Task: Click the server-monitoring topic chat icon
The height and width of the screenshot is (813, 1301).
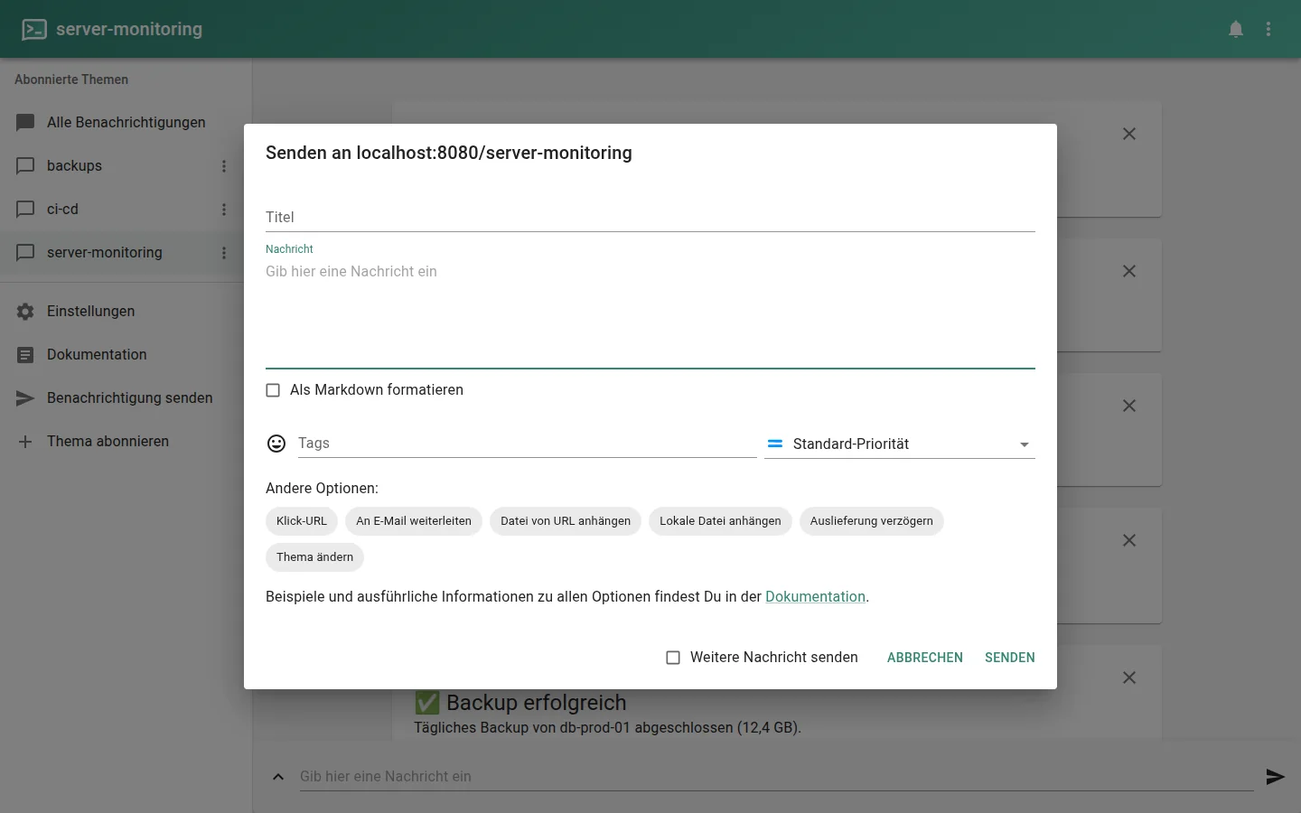Action: point(25,253)
